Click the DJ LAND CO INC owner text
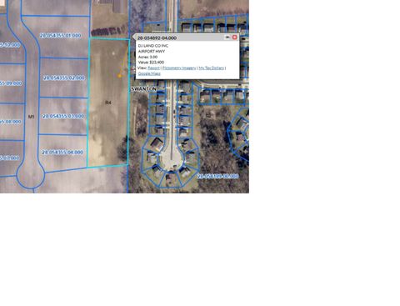The width and height of the screenshot is (400, 306). coord(153,46)
